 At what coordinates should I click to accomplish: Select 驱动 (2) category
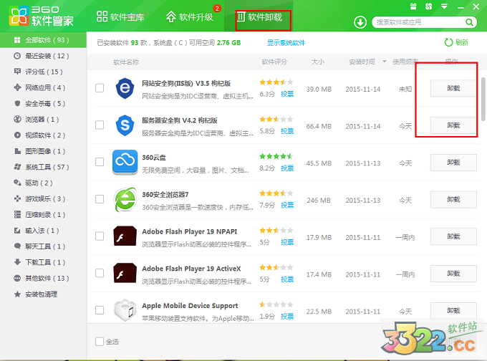[x=43, y=183]
